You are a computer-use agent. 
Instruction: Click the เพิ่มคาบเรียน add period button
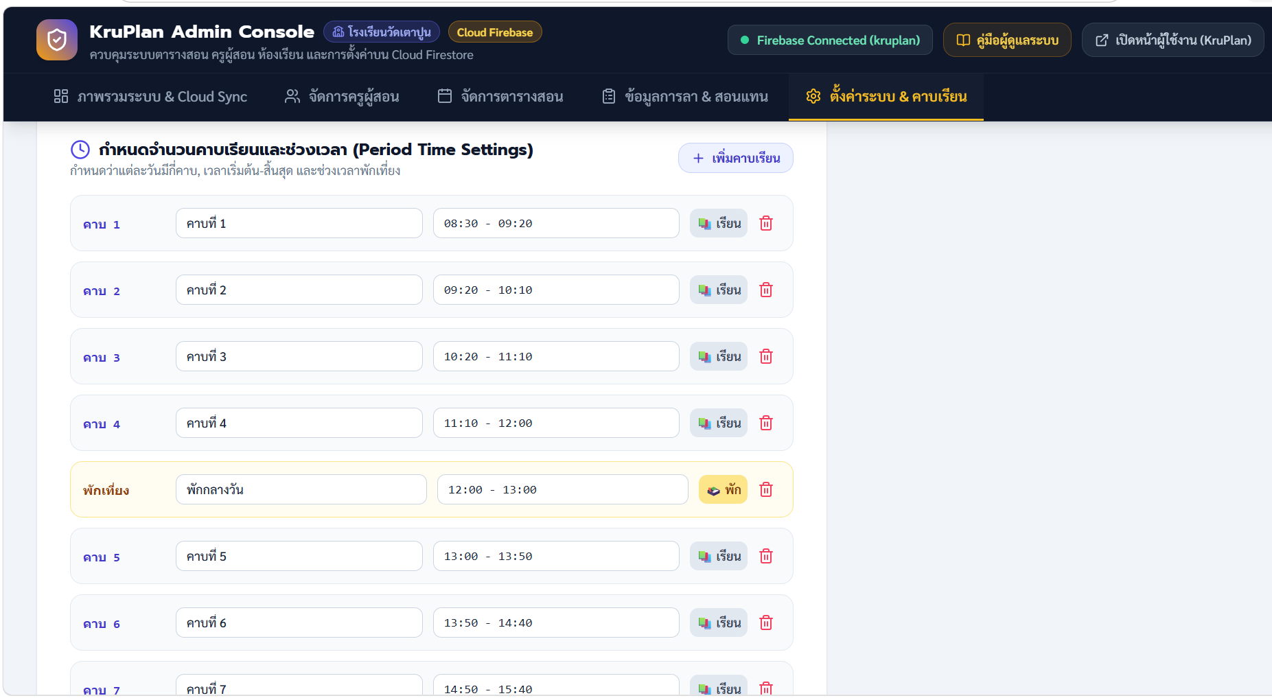(736, 158)
